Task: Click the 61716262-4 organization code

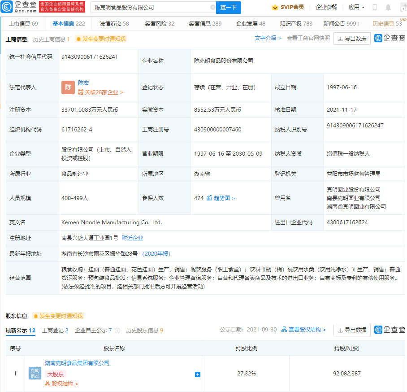Action: click(77, 129)
